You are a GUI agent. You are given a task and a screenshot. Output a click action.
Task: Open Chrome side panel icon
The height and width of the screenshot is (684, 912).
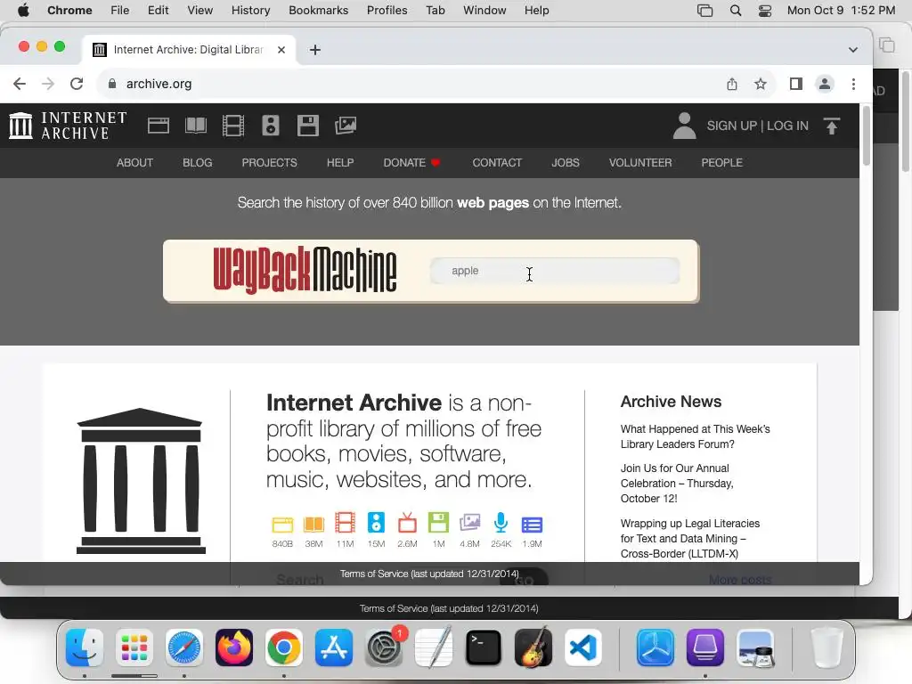796,84
